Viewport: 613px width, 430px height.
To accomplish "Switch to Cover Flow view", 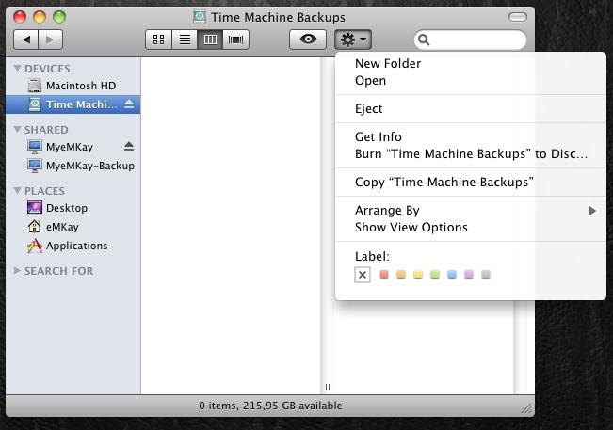I will click(235, 40).
